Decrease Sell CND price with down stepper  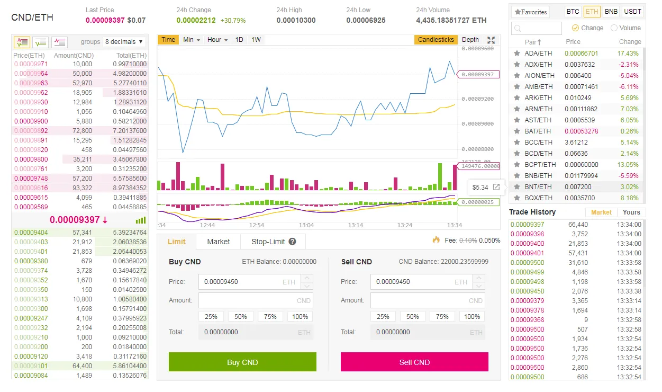point(479,286)
